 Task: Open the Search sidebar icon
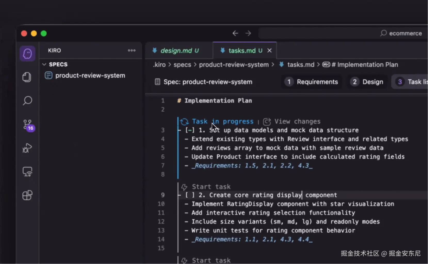pyautogui.click(x=27, y=101)
